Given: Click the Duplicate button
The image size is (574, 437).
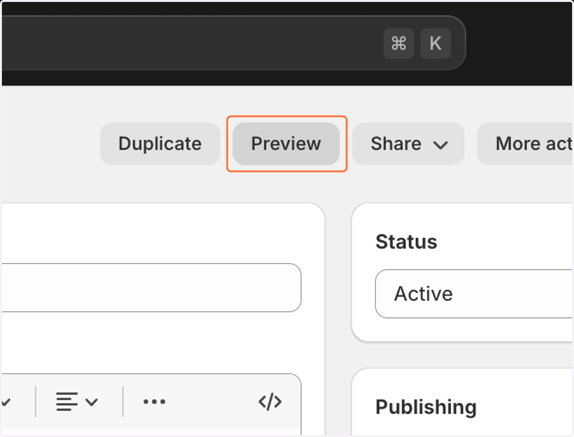Looking at the screenshot, I should 160,144.
